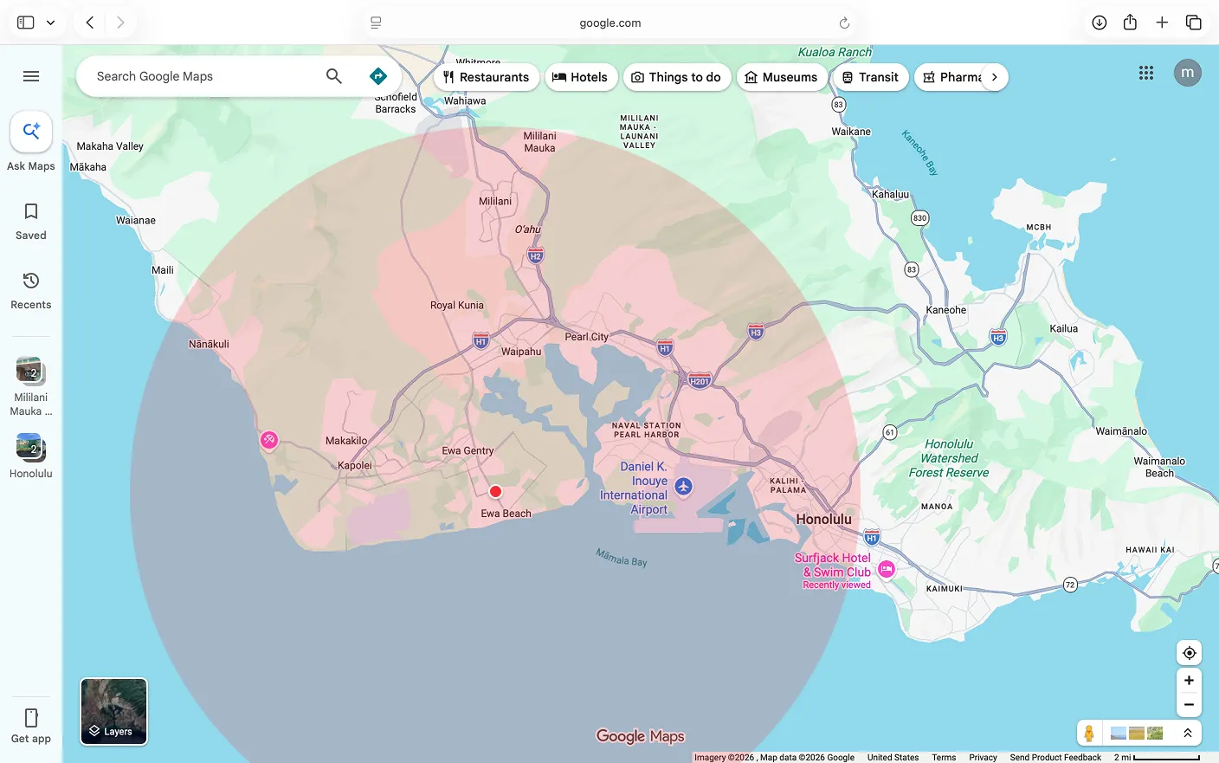Click the google.com address bar

coord(609,23)
